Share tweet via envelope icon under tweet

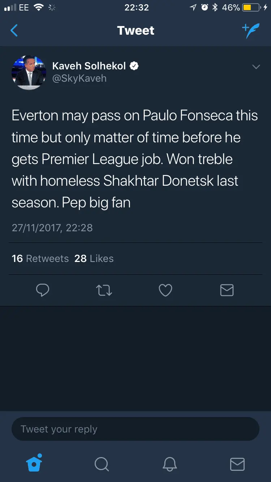[227, 290]
